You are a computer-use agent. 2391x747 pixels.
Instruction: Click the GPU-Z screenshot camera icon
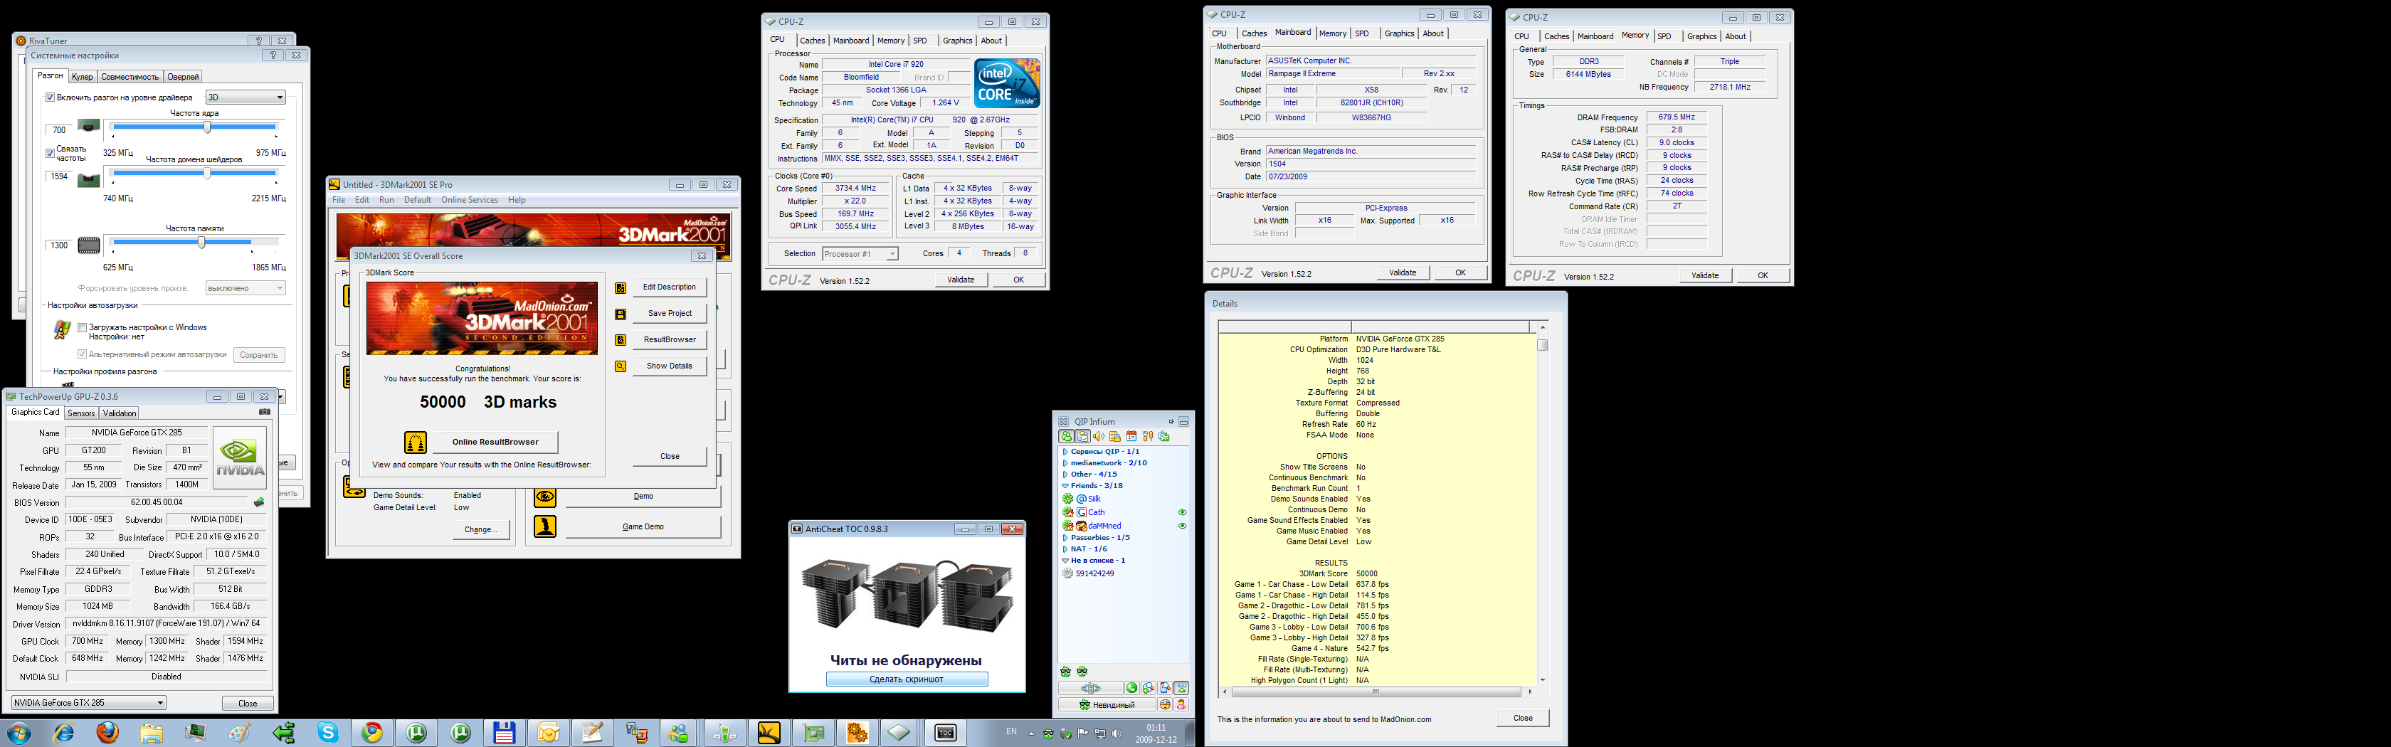pos(265,412)
